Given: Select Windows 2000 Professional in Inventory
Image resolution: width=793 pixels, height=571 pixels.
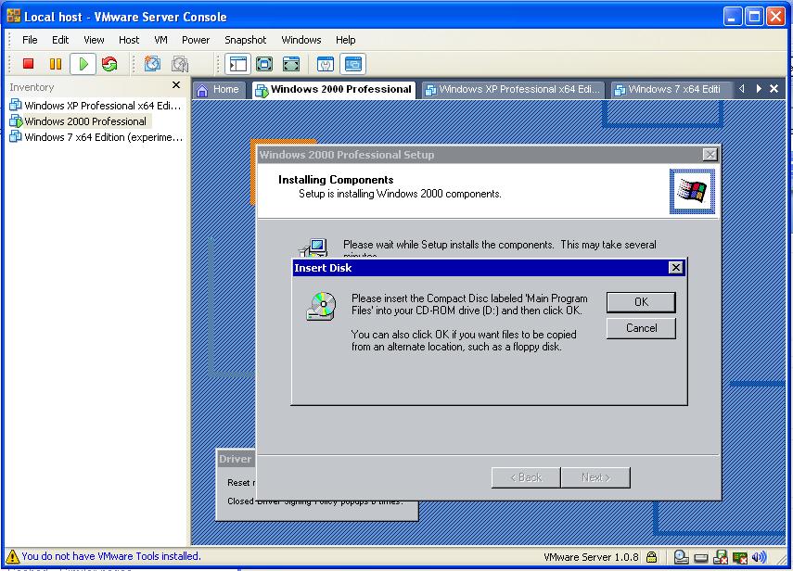Looking at the screenshot, I should coord(80,121).
